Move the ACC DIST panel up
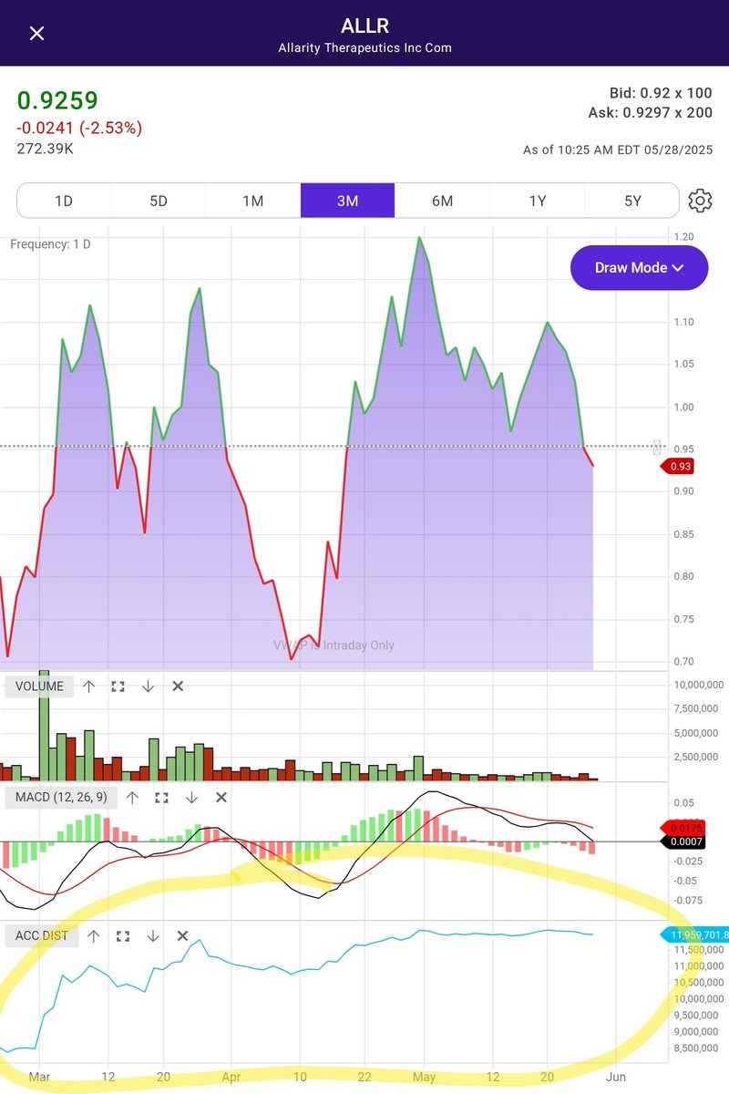 click(92, 935)
